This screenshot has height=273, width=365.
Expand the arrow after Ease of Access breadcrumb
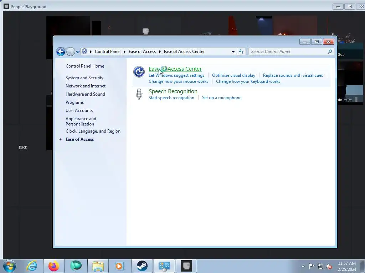[160, 52]
